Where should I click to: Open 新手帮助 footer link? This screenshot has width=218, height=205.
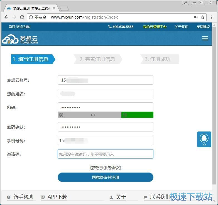click(23, 197)
